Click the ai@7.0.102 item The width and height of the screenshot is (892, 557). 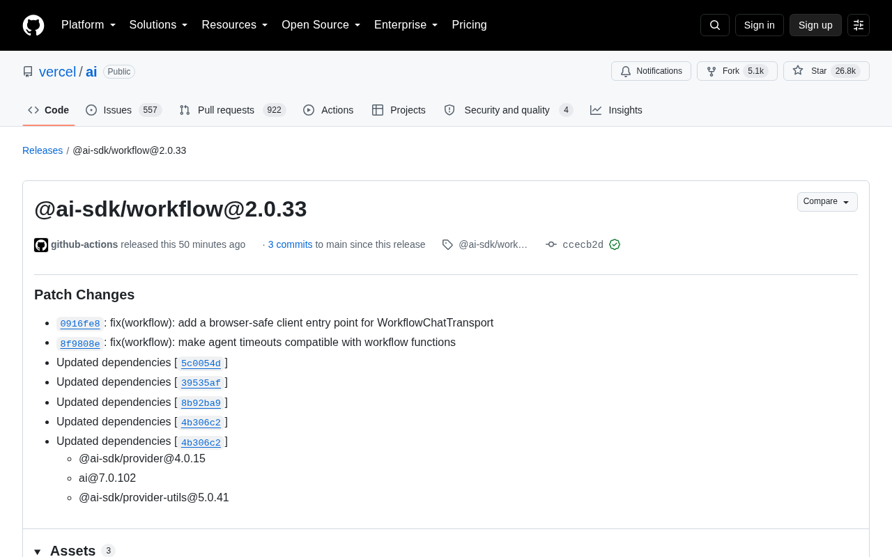tap(107, 478)
